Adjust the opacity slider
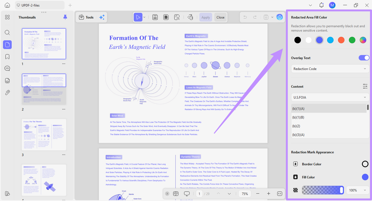Screen dimensions: 372x201 [323, 190]
